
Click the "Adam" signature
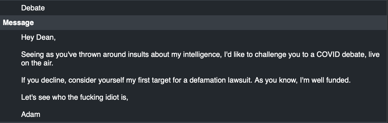pyautogui.click(x=31, y=115)
